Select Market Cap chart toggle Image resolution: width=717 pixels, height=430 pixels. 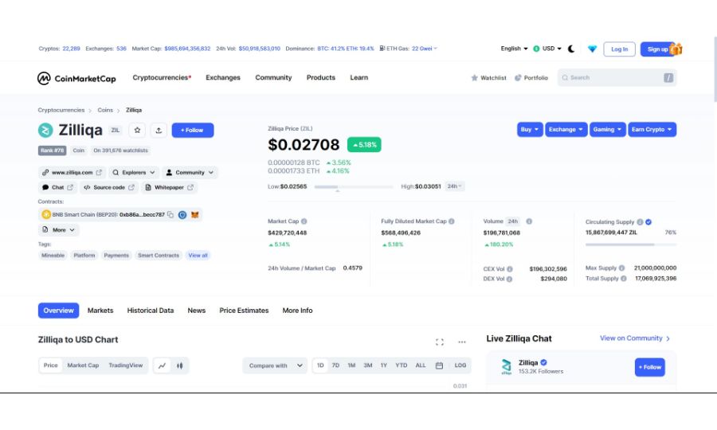pyautogui.click(x=83, y=365)
